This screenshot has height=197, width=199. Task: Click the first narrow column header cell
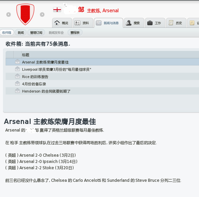(10, 55)
